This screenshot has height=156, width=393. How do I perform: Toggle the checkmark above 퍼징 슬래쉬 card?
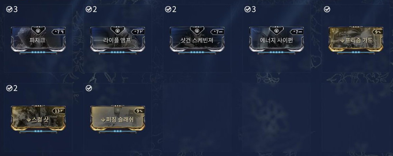[89, 88]
